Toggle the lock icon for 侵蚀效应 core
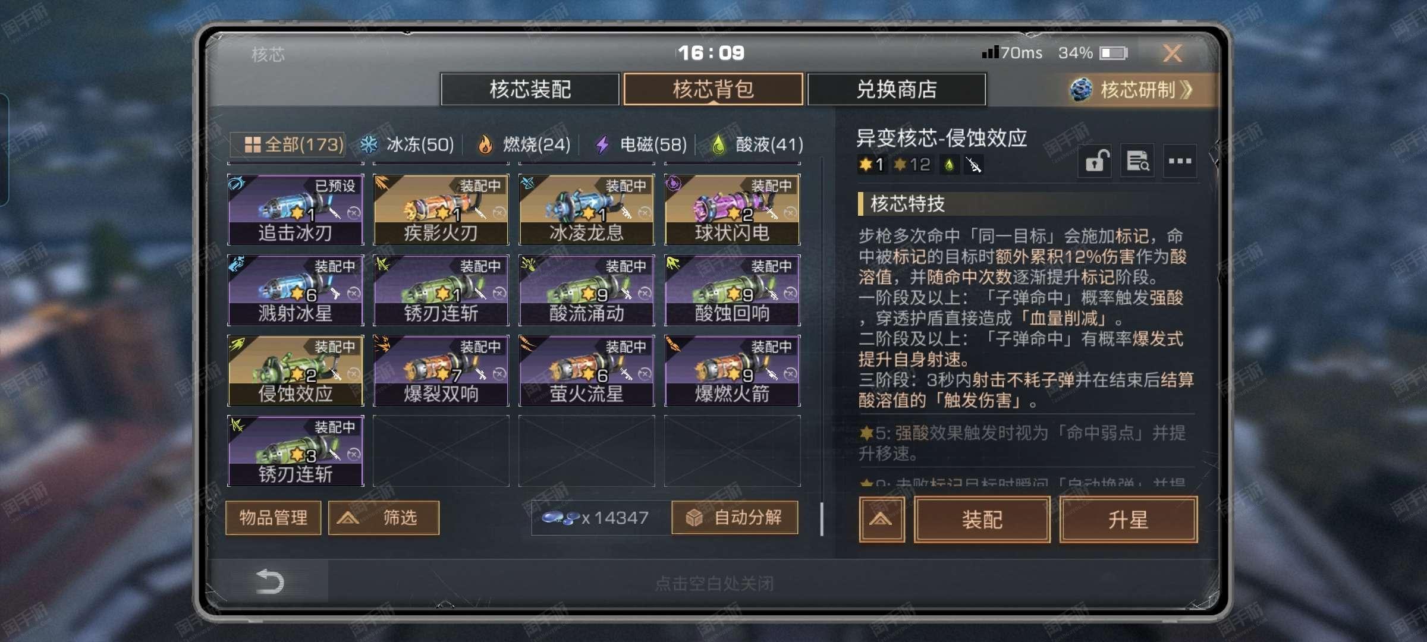 1095,161
